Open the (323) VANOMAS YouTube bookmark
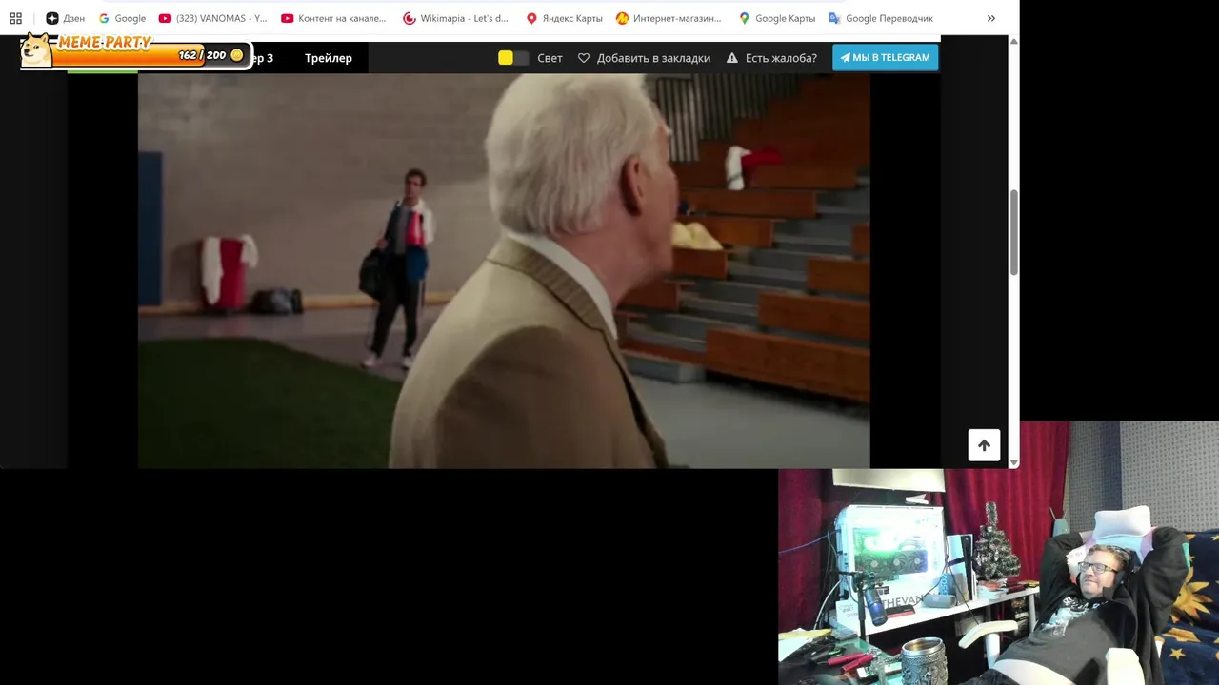 [212, 18]
